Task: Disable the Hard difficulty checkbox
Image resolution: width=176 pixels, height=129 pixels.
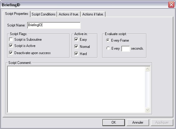Action: (76, 54)
